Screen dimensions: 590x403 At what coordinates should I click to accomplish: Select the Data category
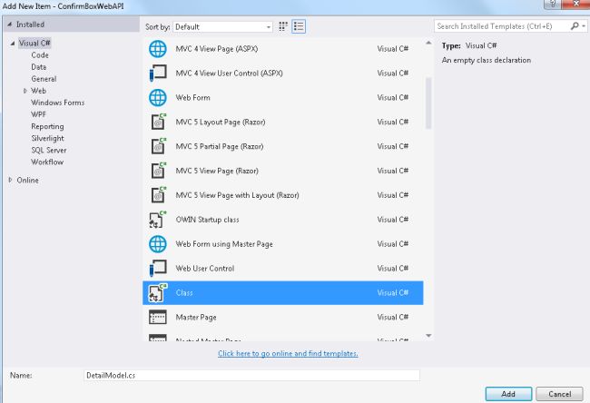tap(39, 67)
